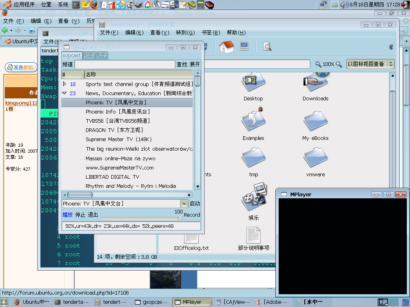This screenshot has height=307, width=410.
Task: Open the red dictionary book launcher
Action: pos(209,5)
